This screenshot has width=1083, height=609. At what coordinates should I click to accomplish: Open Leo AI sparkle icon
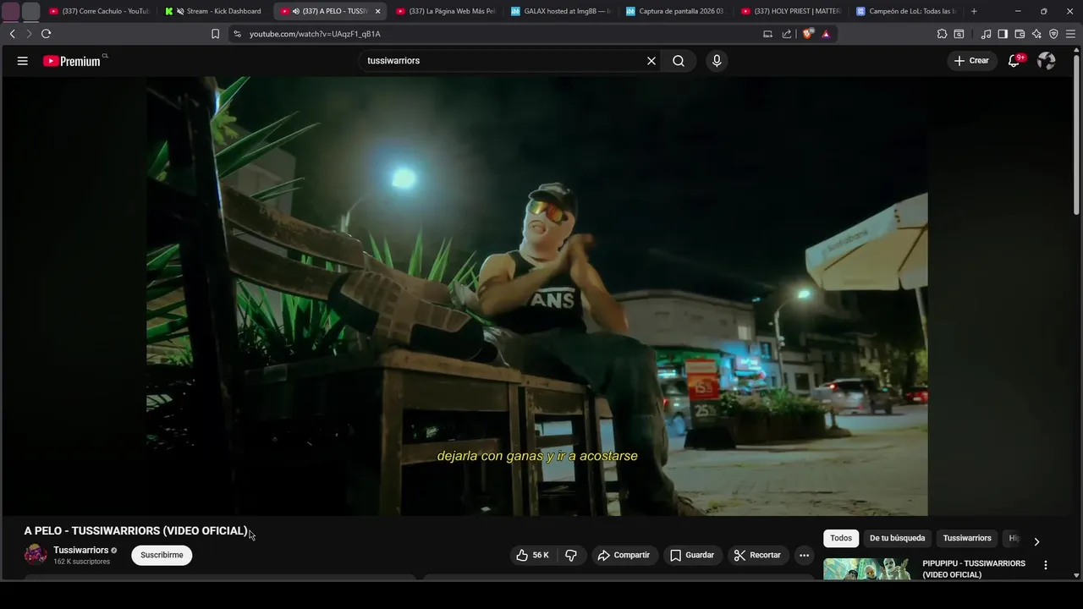point(1036,34)
